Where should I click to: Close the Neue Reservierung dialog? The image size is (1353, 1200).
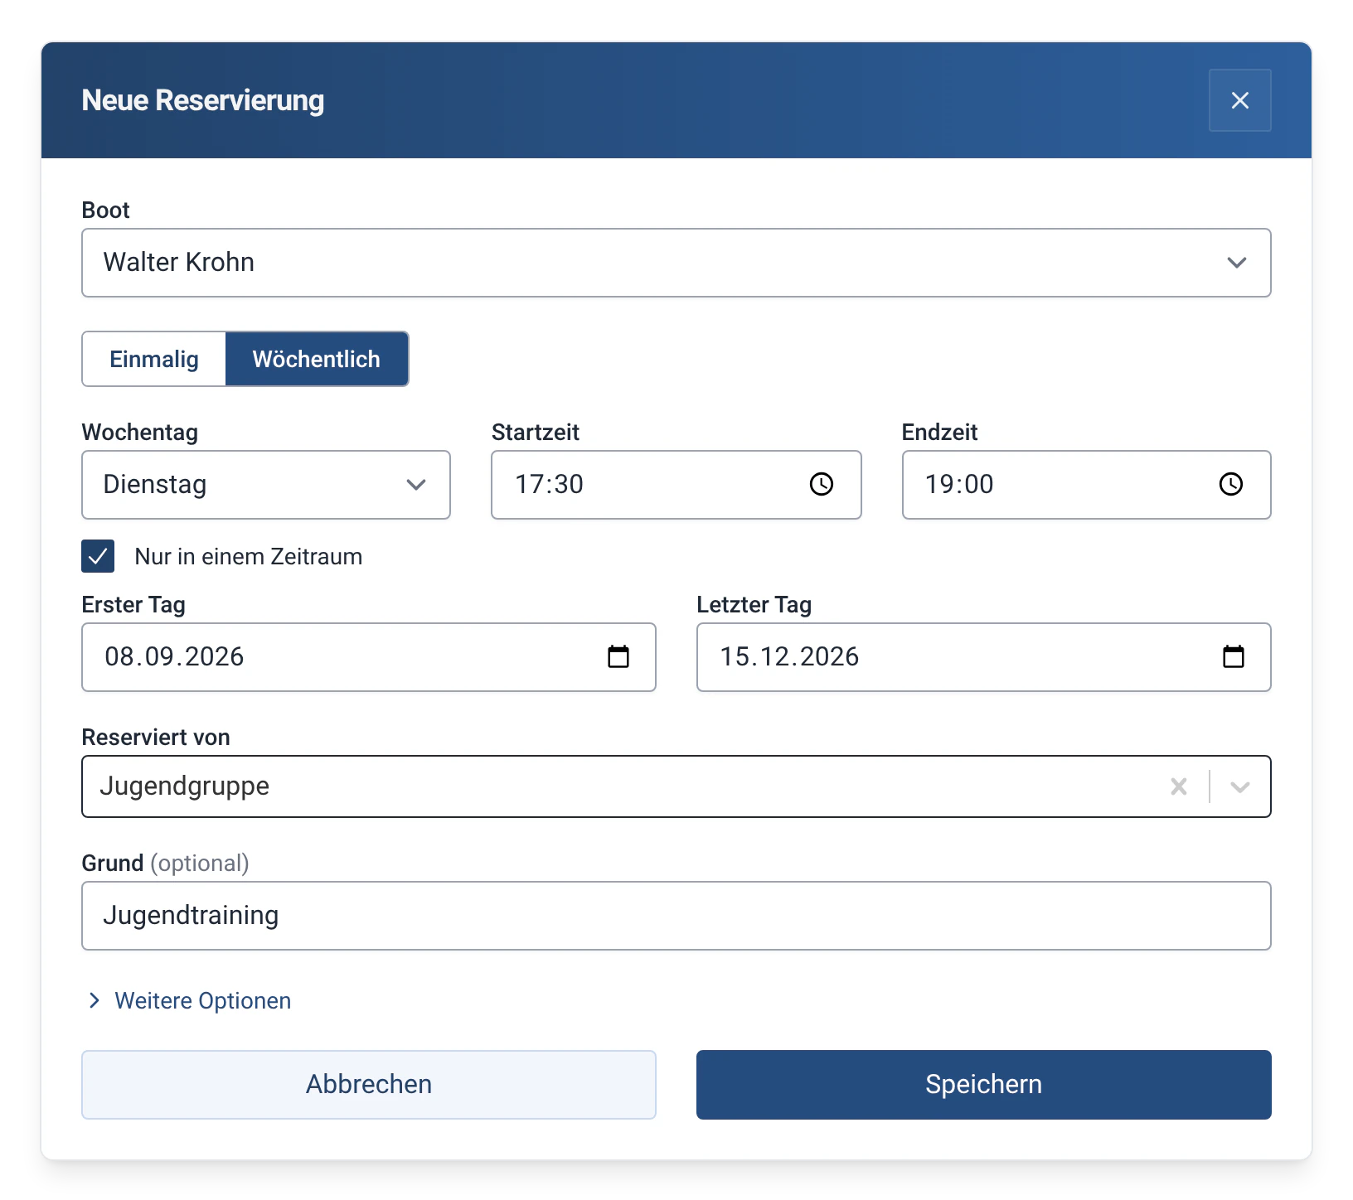(x=1239, y=100)
